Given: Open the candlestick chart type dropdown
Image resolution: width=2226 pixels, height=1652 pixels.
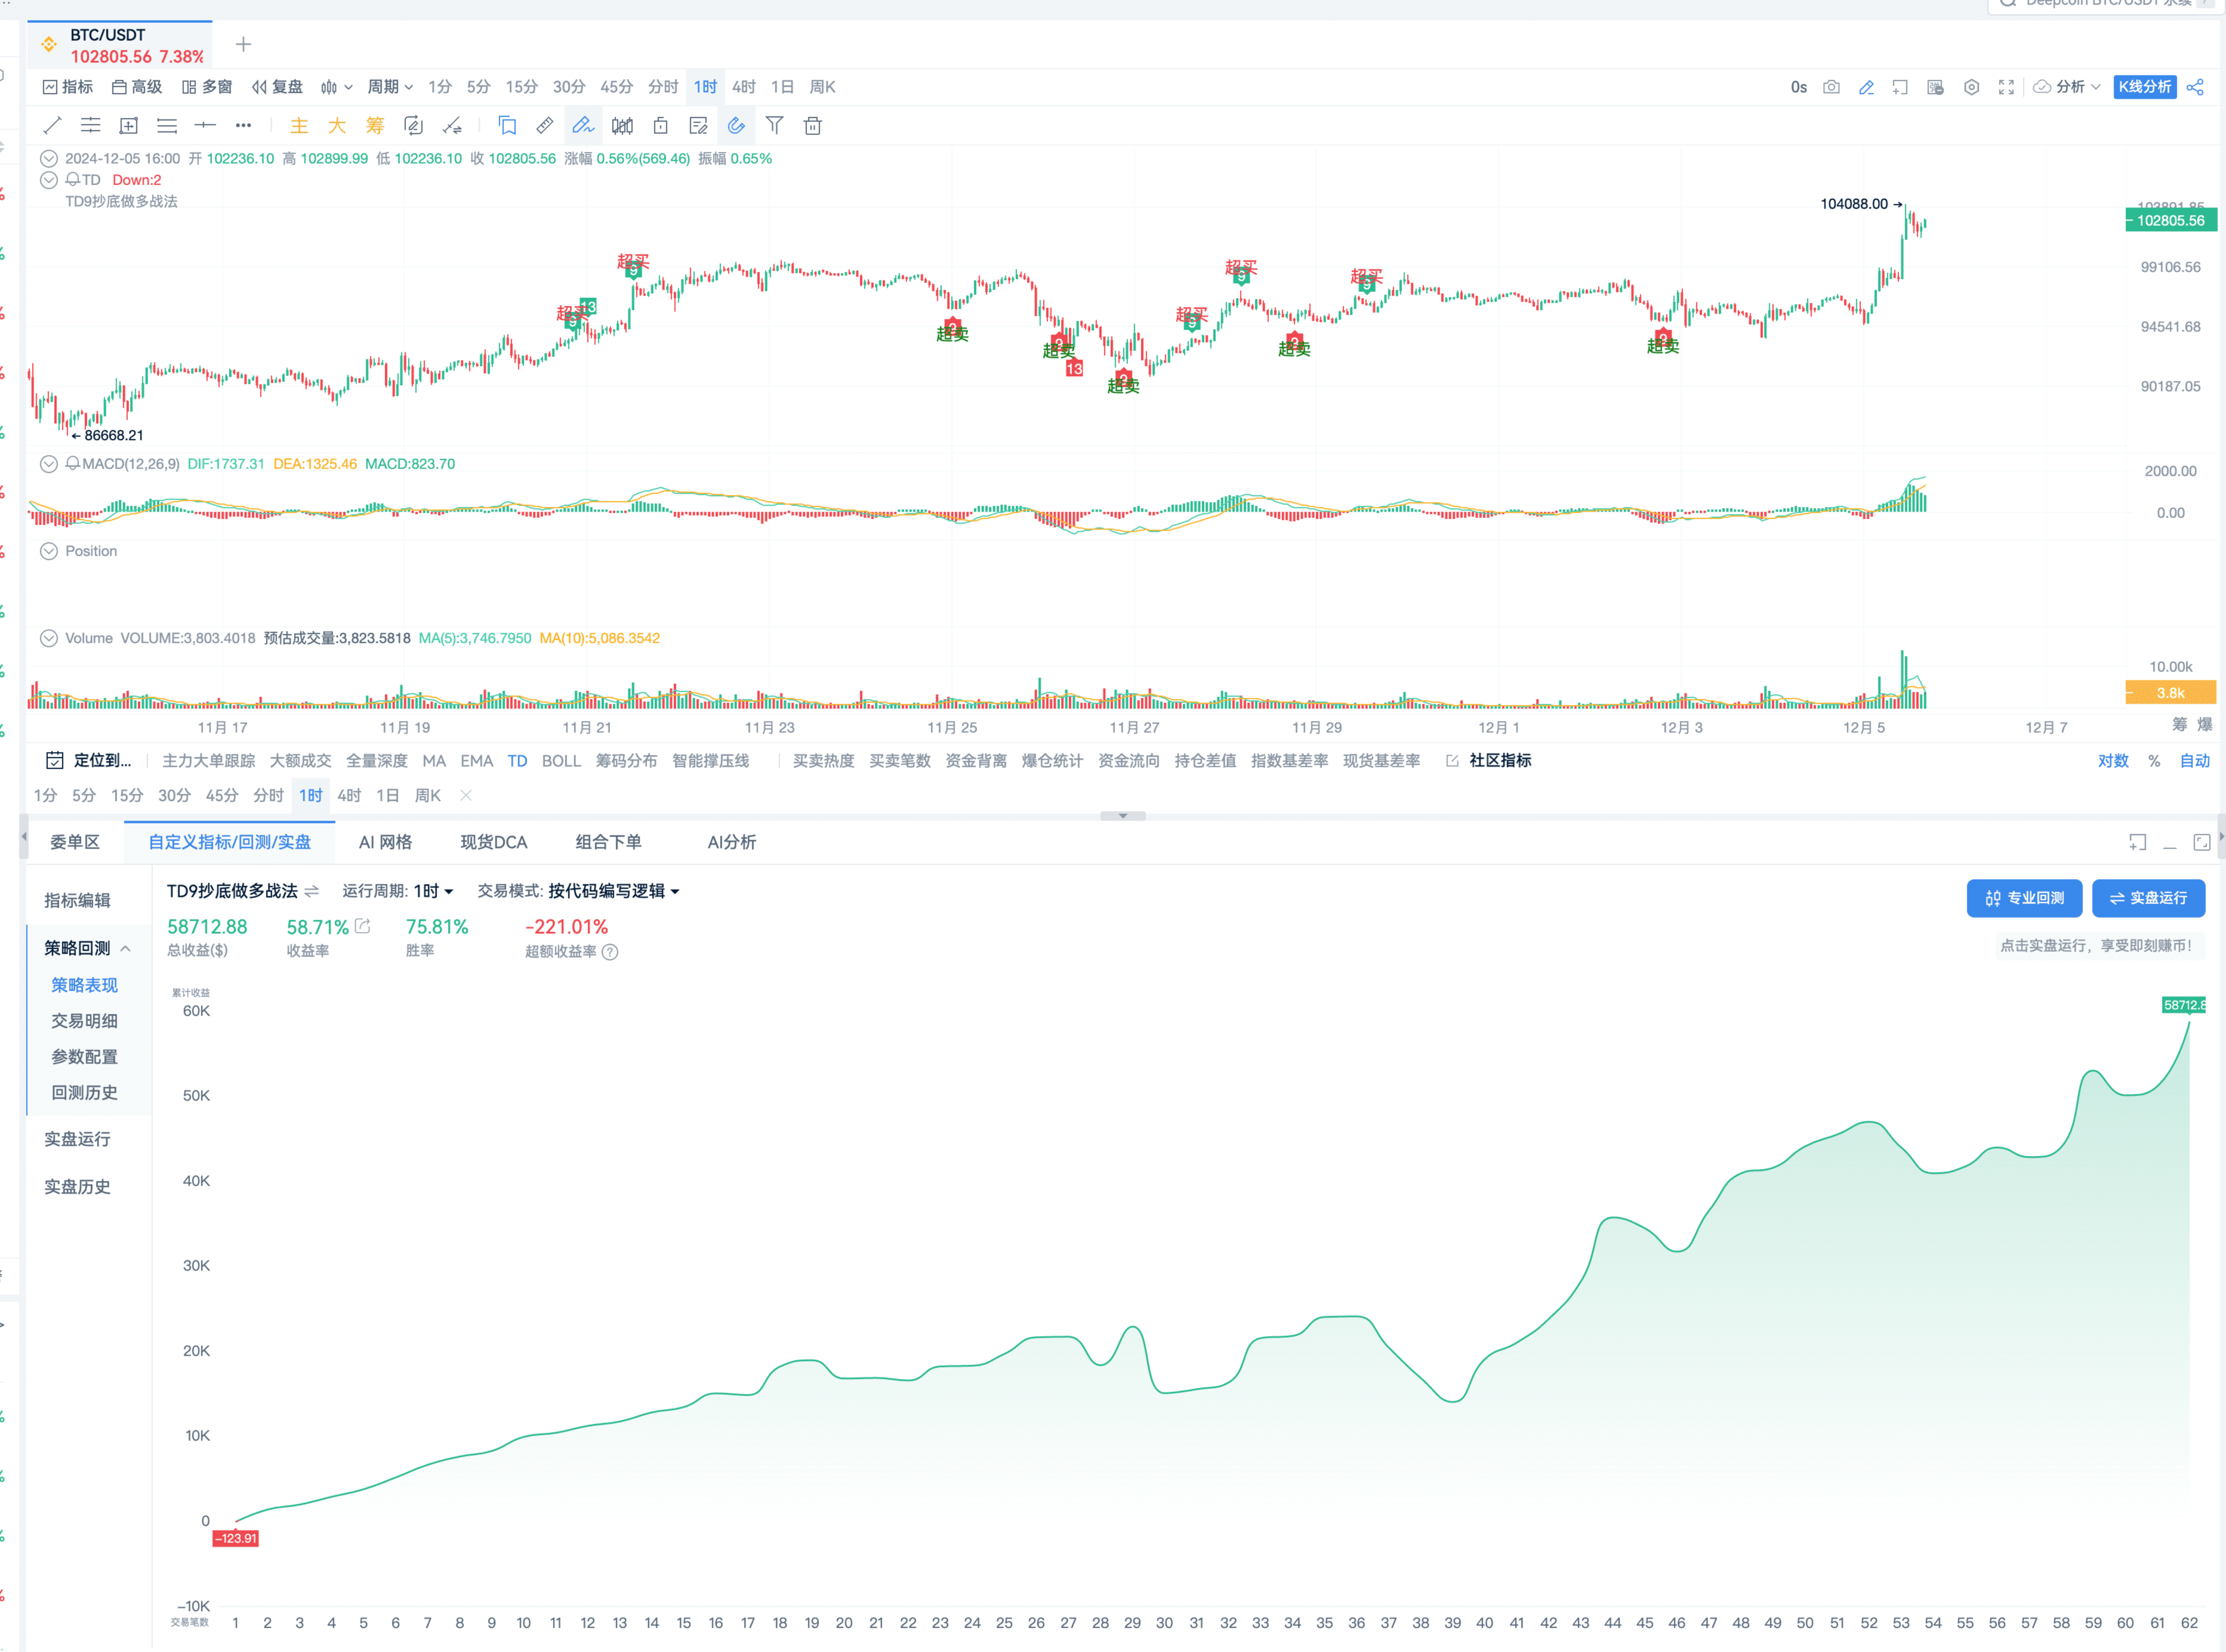Looking at the screenshot, I should coord(336,87).
